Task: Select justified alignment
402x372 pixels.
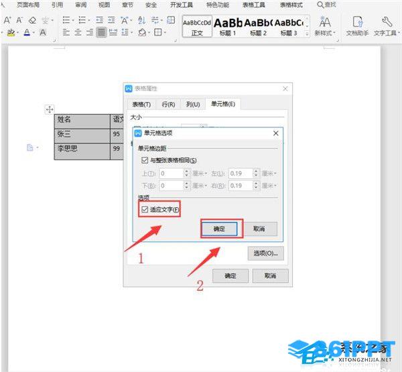Action: point(101,32)
